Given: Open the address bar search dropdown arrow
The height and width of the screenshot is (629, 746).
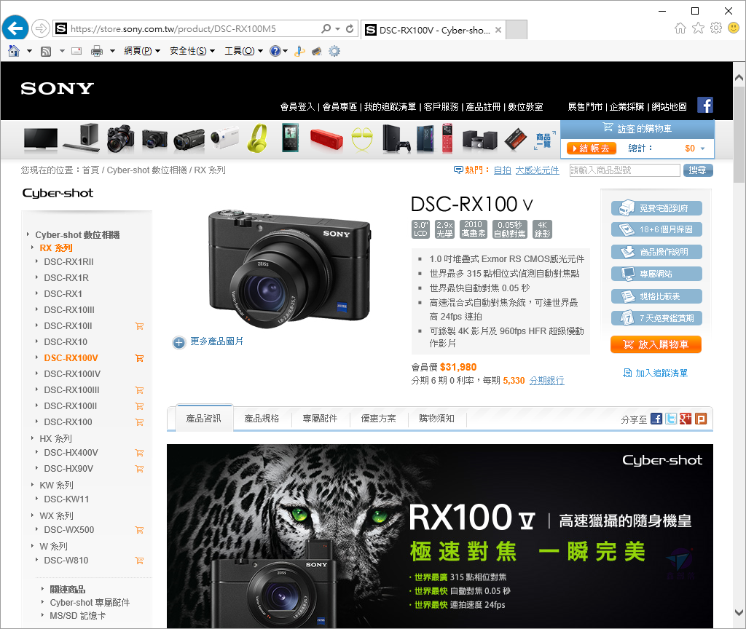Looking at the screenshot, I should point(337,28).
